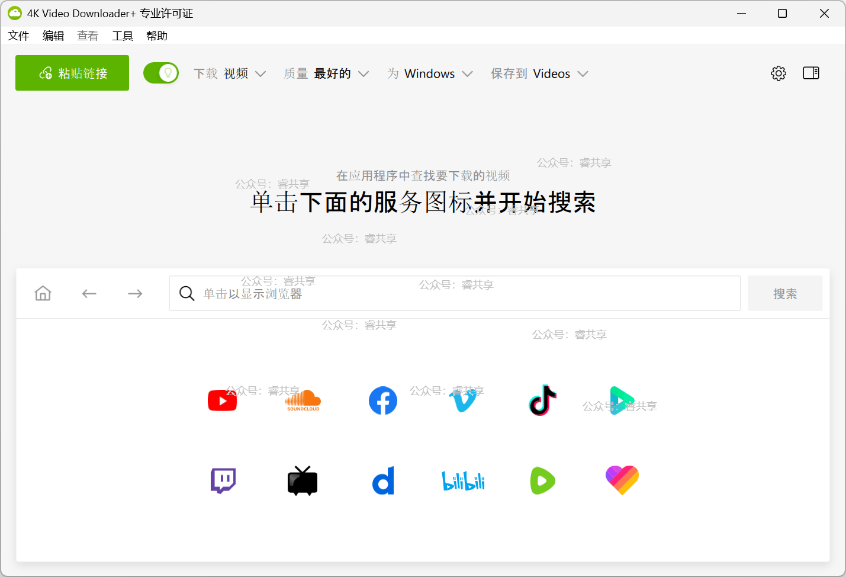Click the 粘贴链接 button
The width and height of the screenshot is (846, 577).
pos(72,73)
